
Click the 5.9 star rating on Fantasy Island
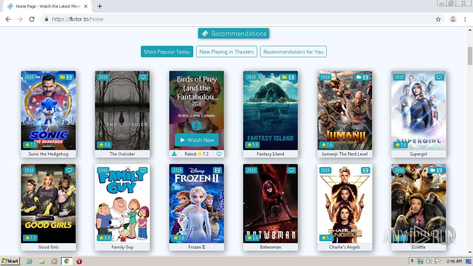[x=252, y=145]
